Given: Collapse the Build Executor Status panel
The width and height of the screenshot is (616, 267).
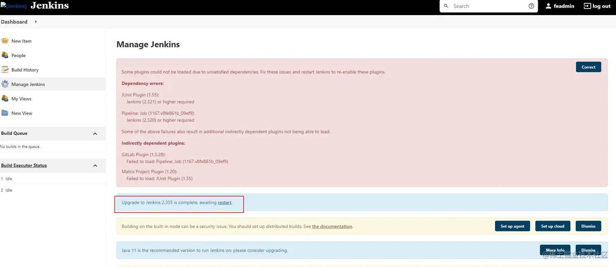Looking at the screenshot, I should 95,165.
